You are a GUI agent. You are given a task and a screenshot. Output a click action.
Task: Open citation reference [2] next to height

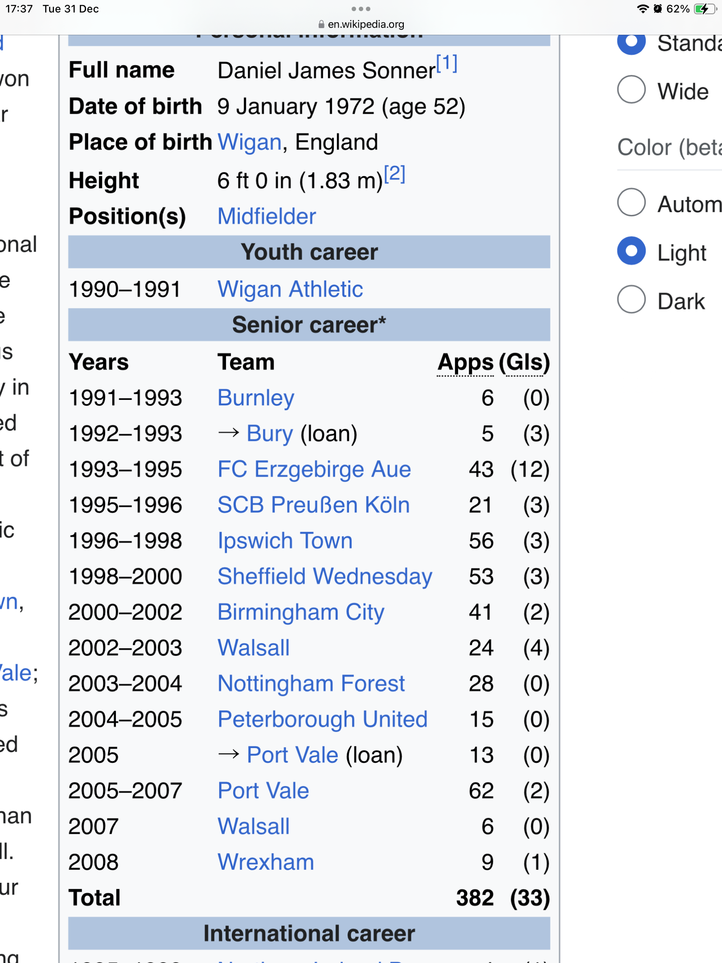point(394,174)
